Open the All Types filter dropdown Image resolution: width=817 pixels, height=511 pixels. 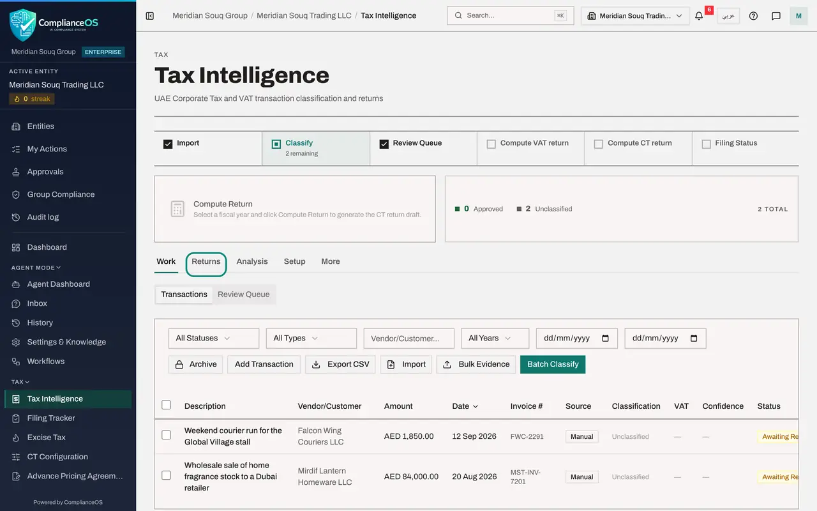[x=311, y=339]
